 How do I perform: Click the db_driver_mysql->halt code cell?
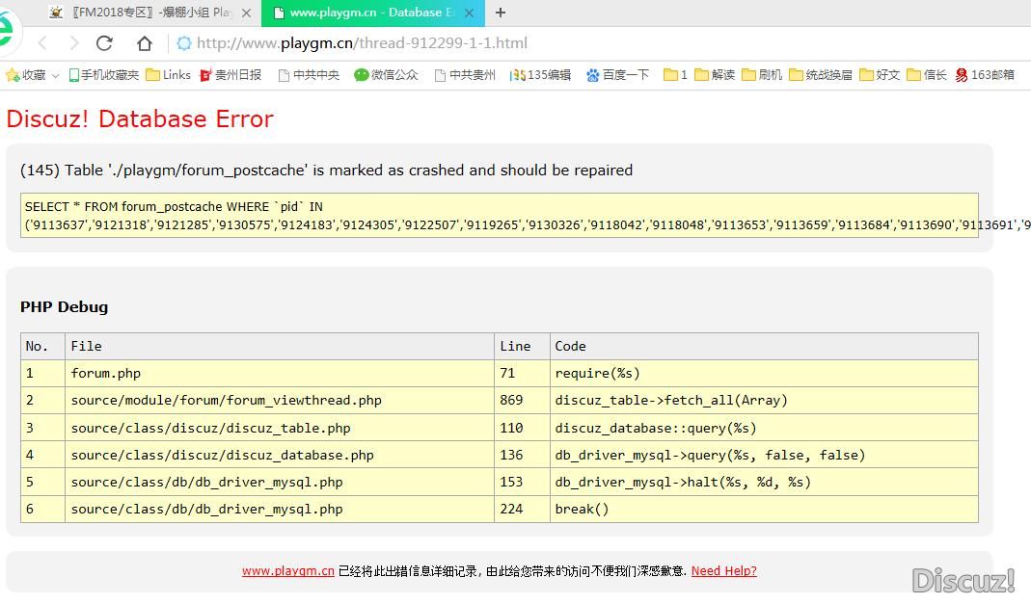[764, 482]
